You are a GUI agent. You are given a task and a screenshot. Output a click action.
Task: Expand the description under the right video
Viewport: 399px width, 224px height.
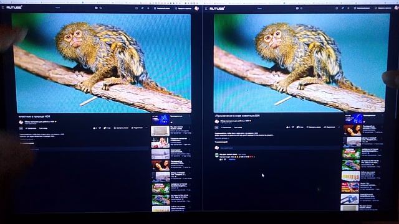[222, 138]
